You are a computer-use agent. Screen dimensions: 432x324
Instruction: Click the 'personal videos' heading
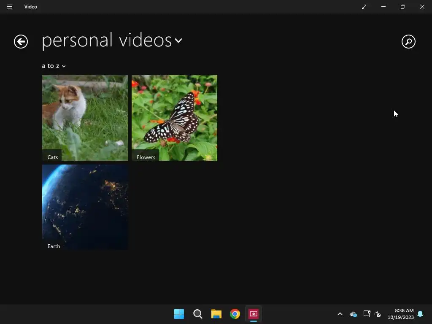point(107,41)
